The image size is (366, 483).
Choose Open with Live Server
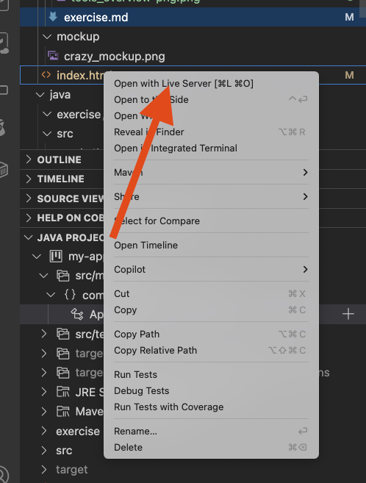tap(184, 84)
